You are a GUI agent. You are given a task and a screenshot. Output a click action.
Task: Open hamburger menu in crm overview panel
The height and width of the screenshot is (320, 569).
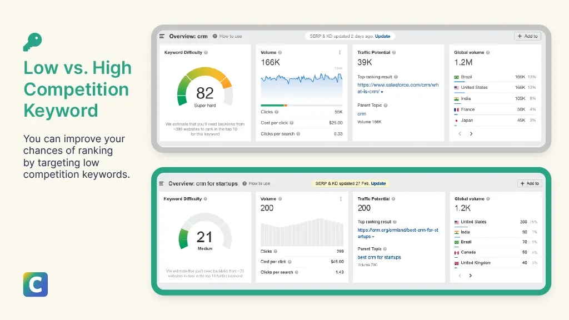coord(162,36)
